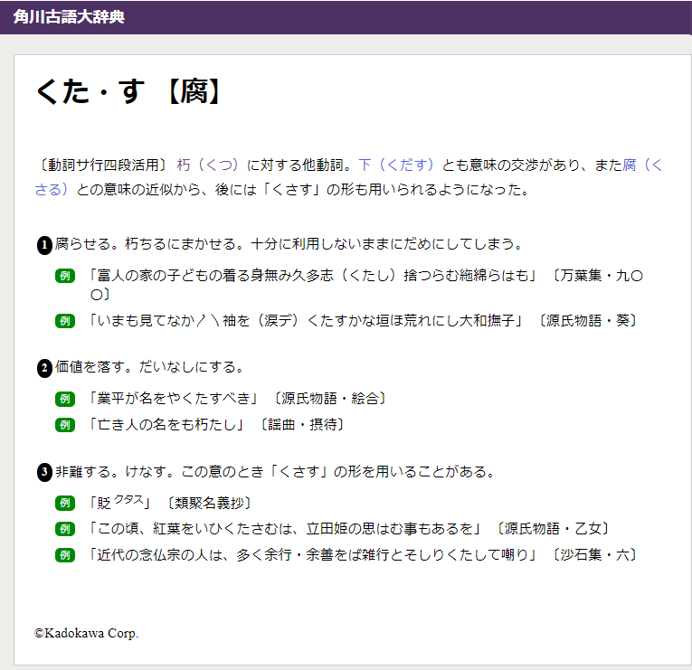Click the headword くた・す【腐】
This screenshot has width=692, height=670.
point(128,92)
